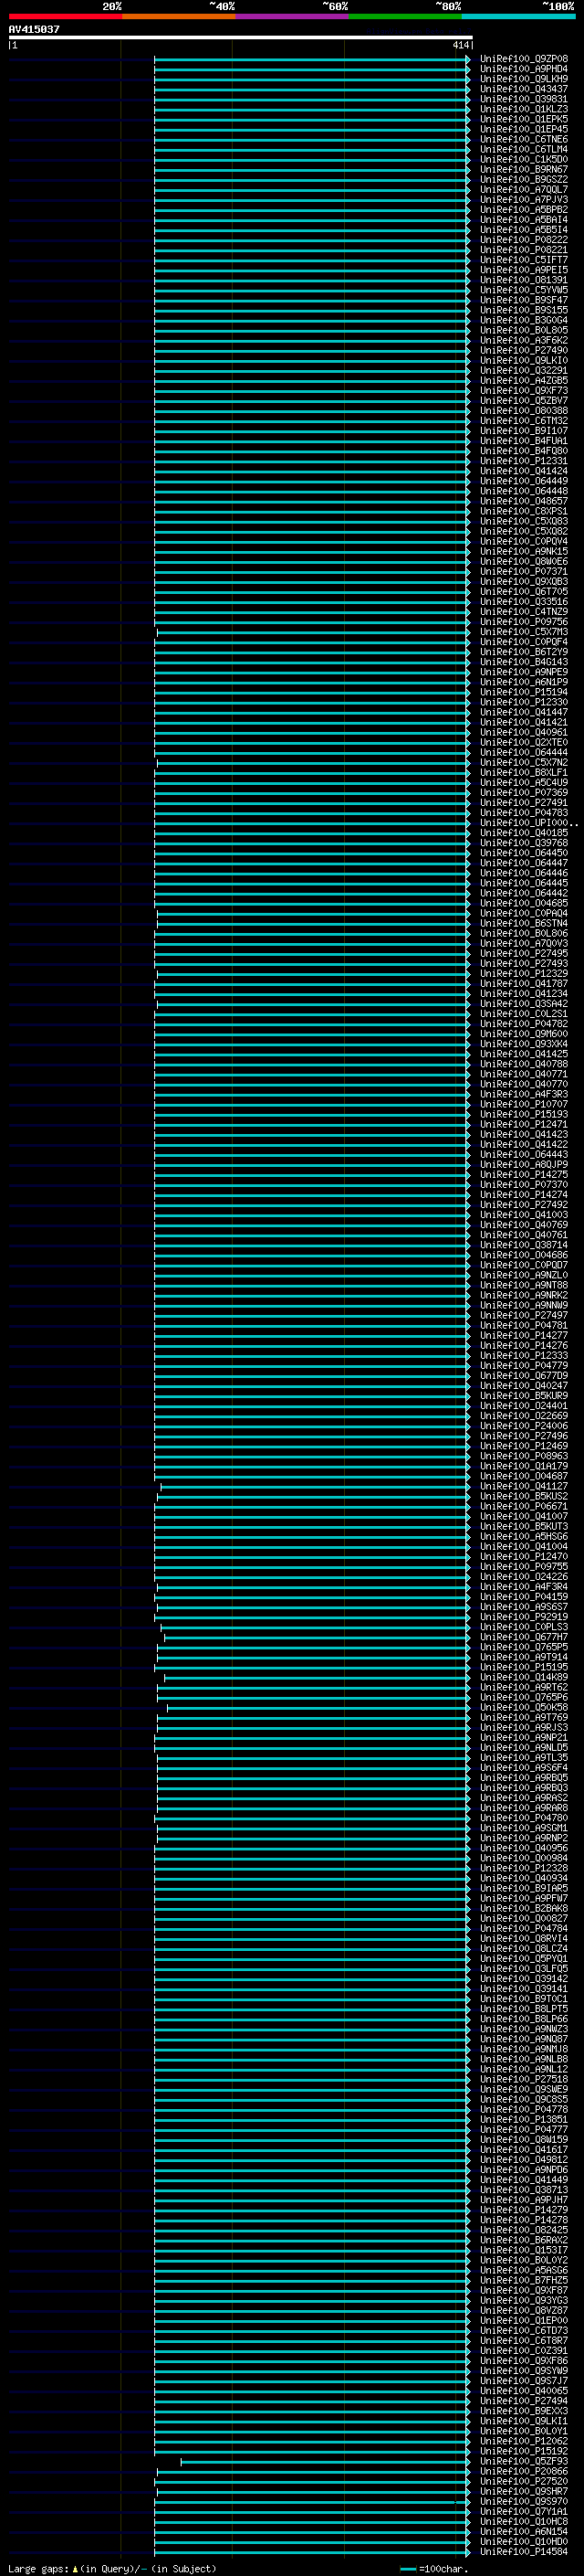
Task: Select label UniRef100_C5IFT7
Action: coord(523,259)
